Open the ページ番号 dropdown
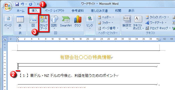175x90 pixels. (x=108, y=28)
